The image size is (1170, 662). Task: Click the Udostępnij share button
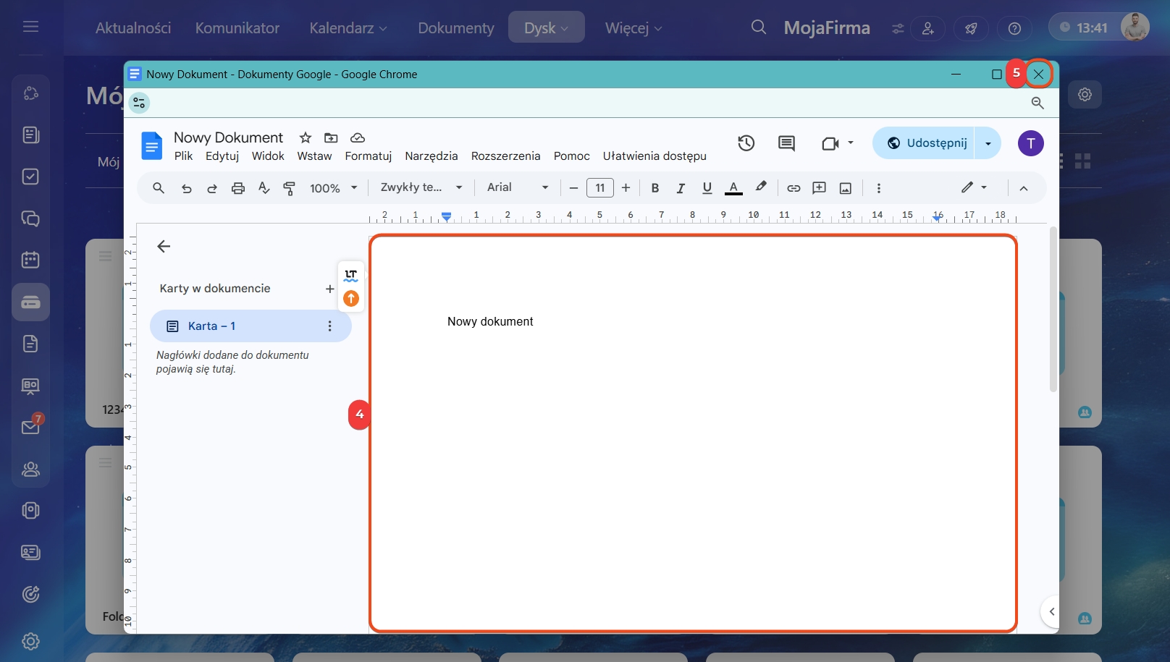pyautogui.click(x=925, y=143)
